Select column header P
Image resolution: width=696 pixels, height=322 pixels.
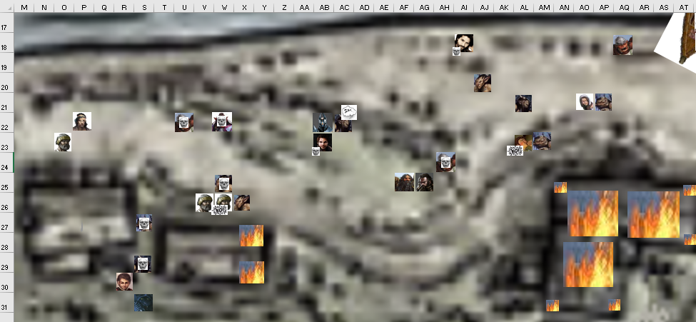coord(84,8)
